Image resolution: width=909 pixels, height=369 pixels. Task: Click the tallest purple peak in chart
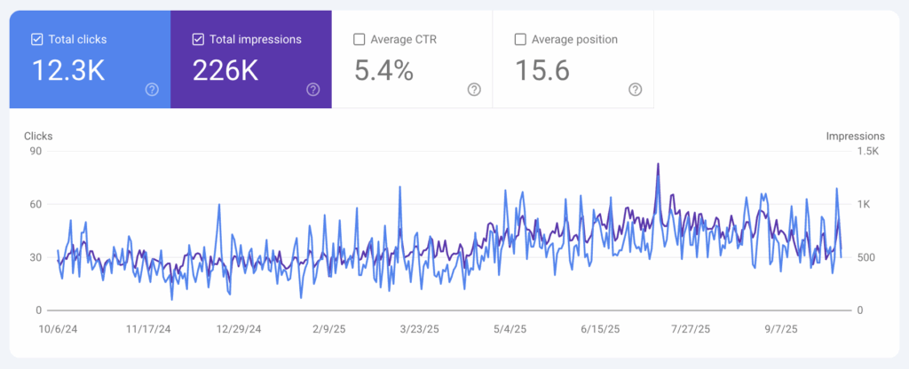tap(658, 165)
